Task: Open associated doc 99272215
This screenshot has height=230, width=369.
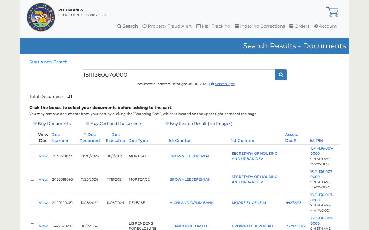Action: tap(293, 203)
